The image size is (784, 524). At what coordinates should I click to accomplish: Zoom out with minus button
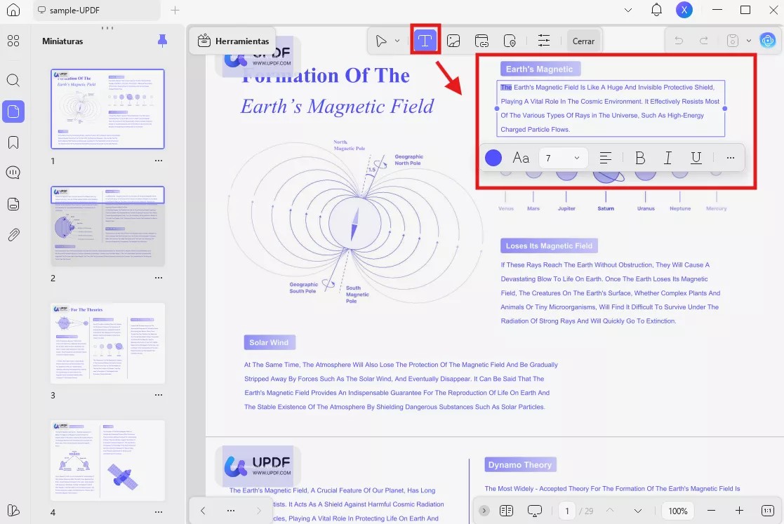click(x=712, y=511)
